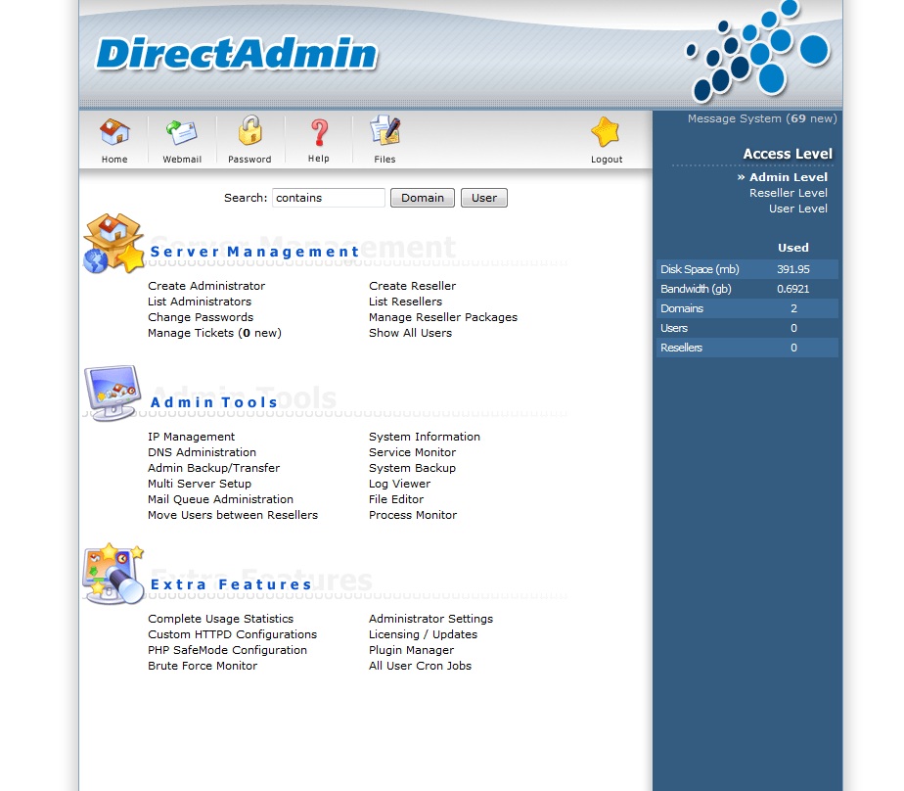Click the Extra Features heading
904x791 pixels.
click(x=231, y=584)
